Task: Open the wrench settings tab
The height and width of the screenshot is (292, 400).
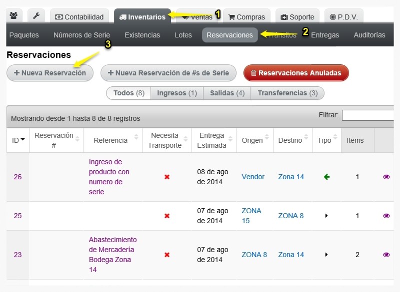Action: 36,16
